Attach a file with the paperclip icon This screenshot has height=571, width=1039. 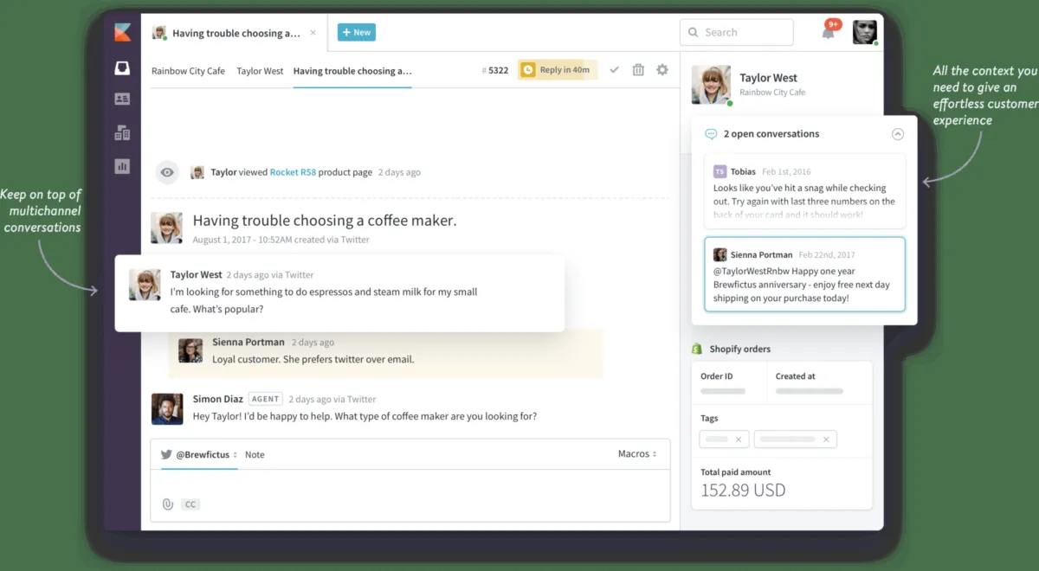169,504
